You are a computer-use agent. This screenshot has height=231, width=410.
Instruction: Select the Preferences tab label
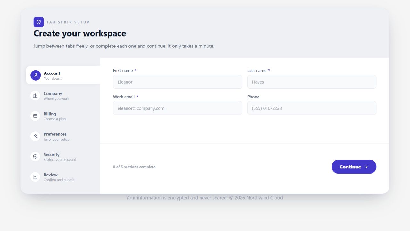coord(55,134)
